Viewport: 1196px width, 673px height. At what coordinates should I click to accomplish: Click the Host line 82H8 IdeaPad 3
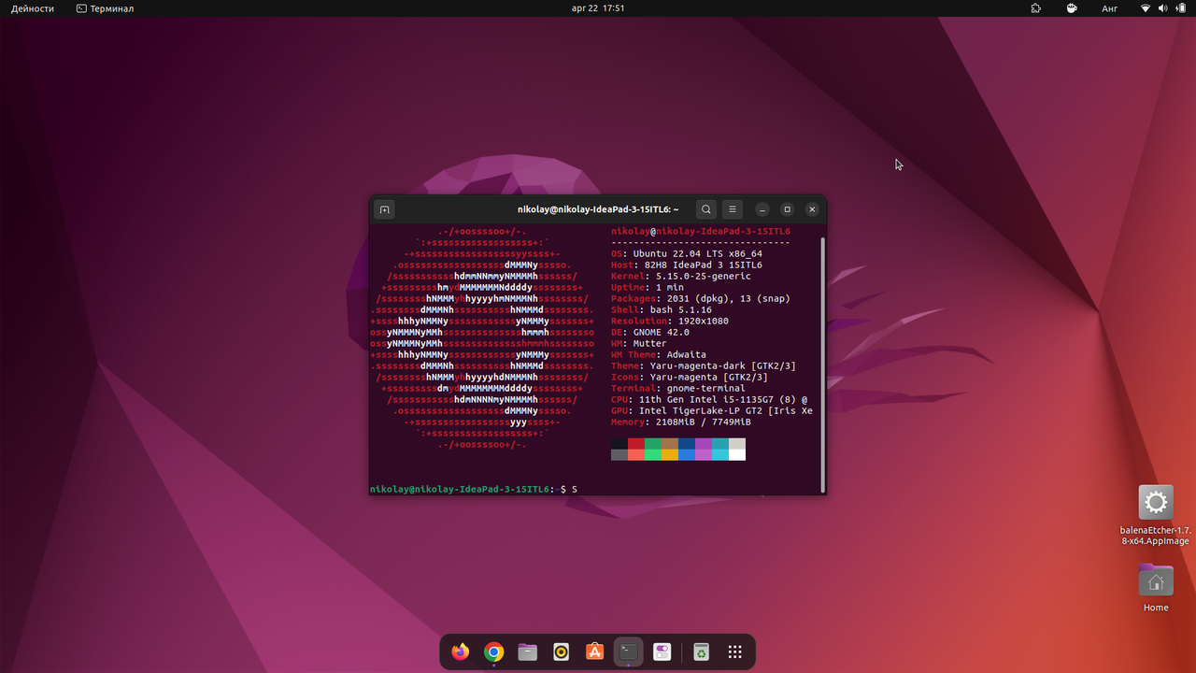(687, 265)
